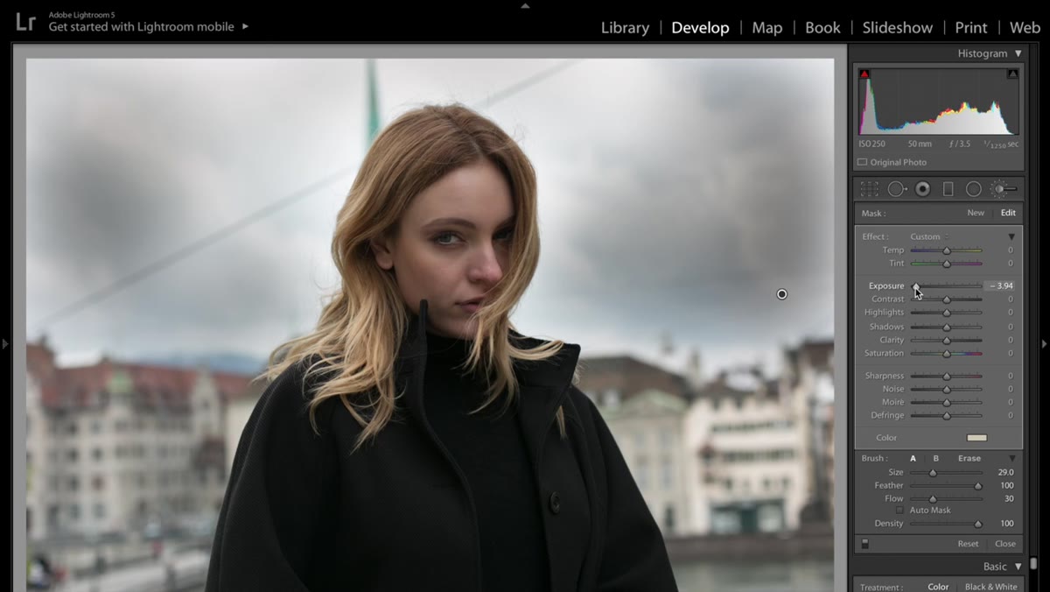Click the Highlights slider handle

(947, 313)
